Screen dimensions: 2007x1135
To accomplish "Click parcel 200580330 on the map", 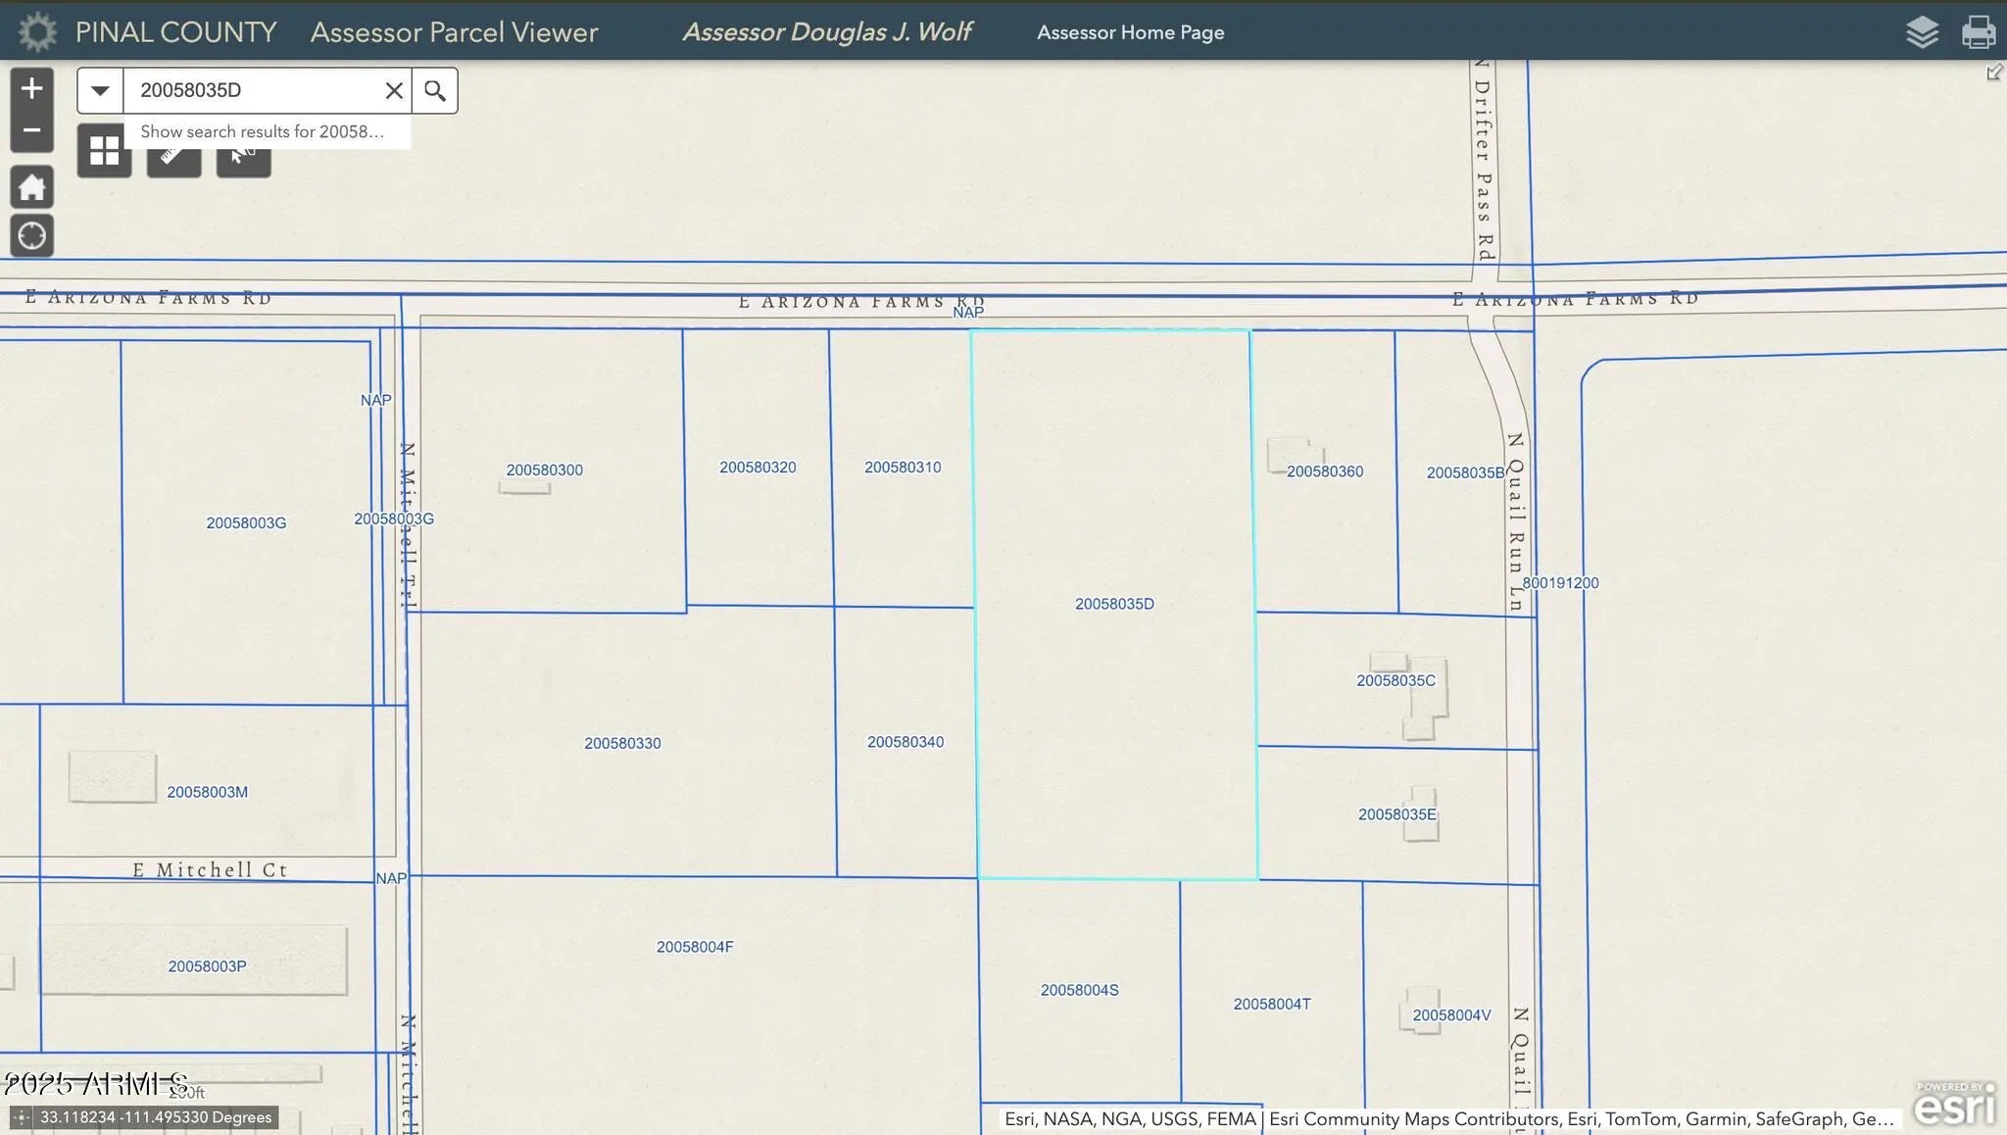I will point(622,743).
